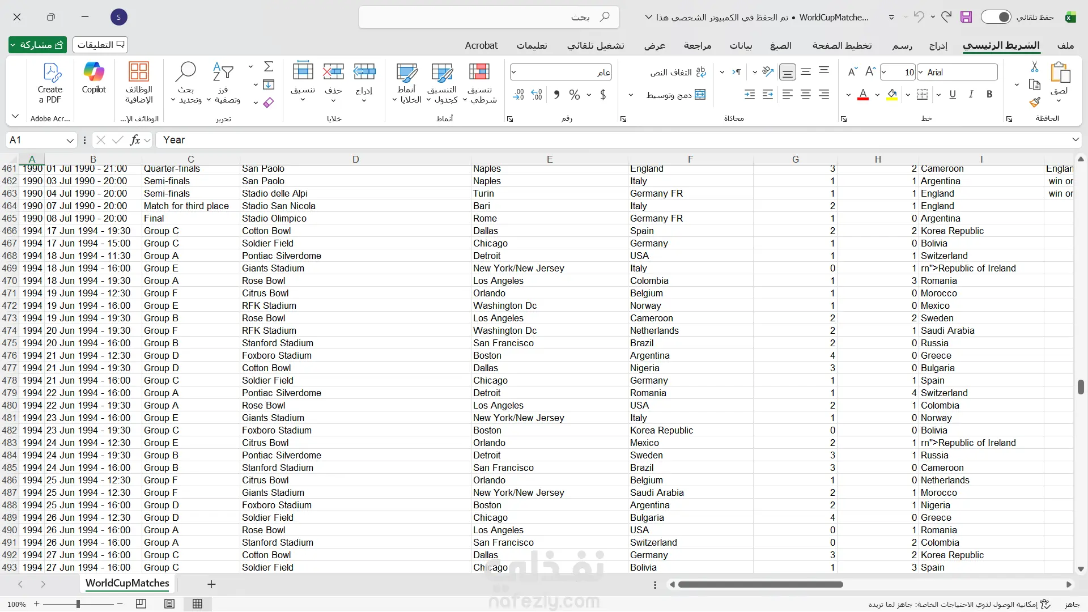Toggle Italic formatting

[971, 95]
